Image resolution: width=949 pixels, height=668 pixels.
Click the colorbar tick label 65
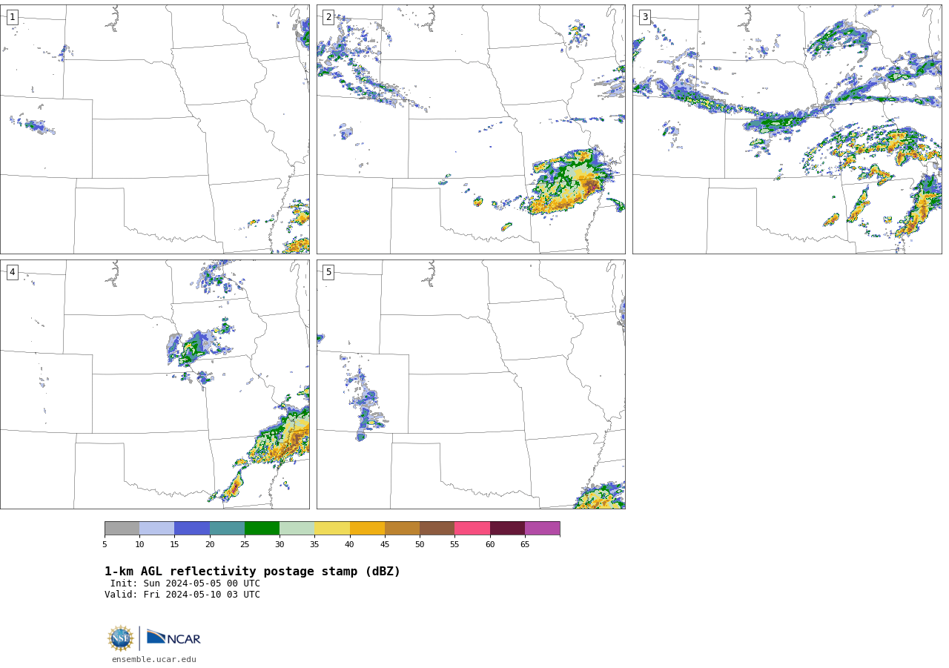tap(525, 545)
